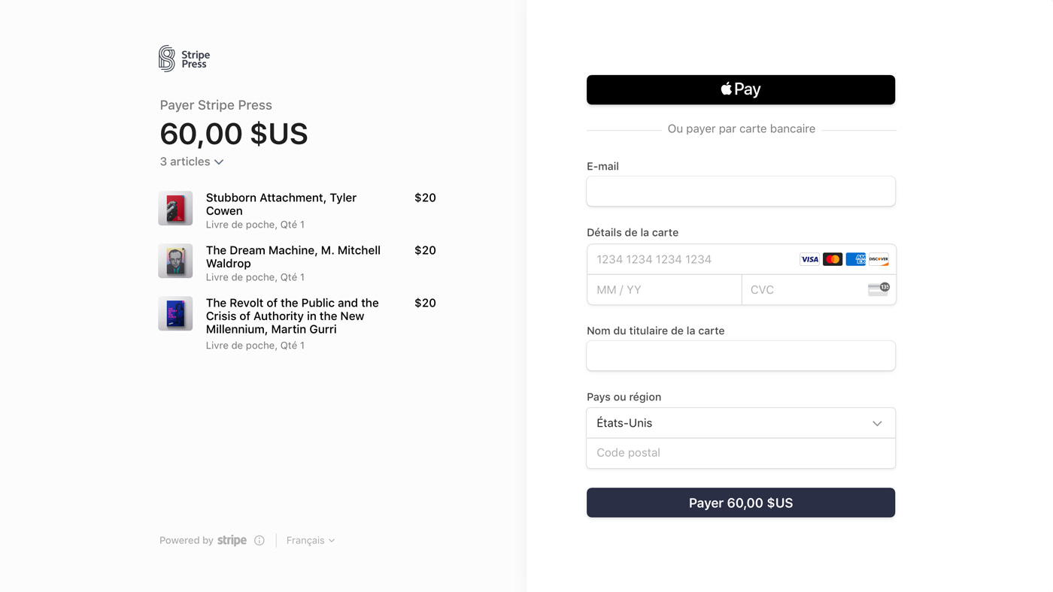Viewport: 1053px width, 592px height.
Task: Focus the E-mail input field
Action: point(741,192)
